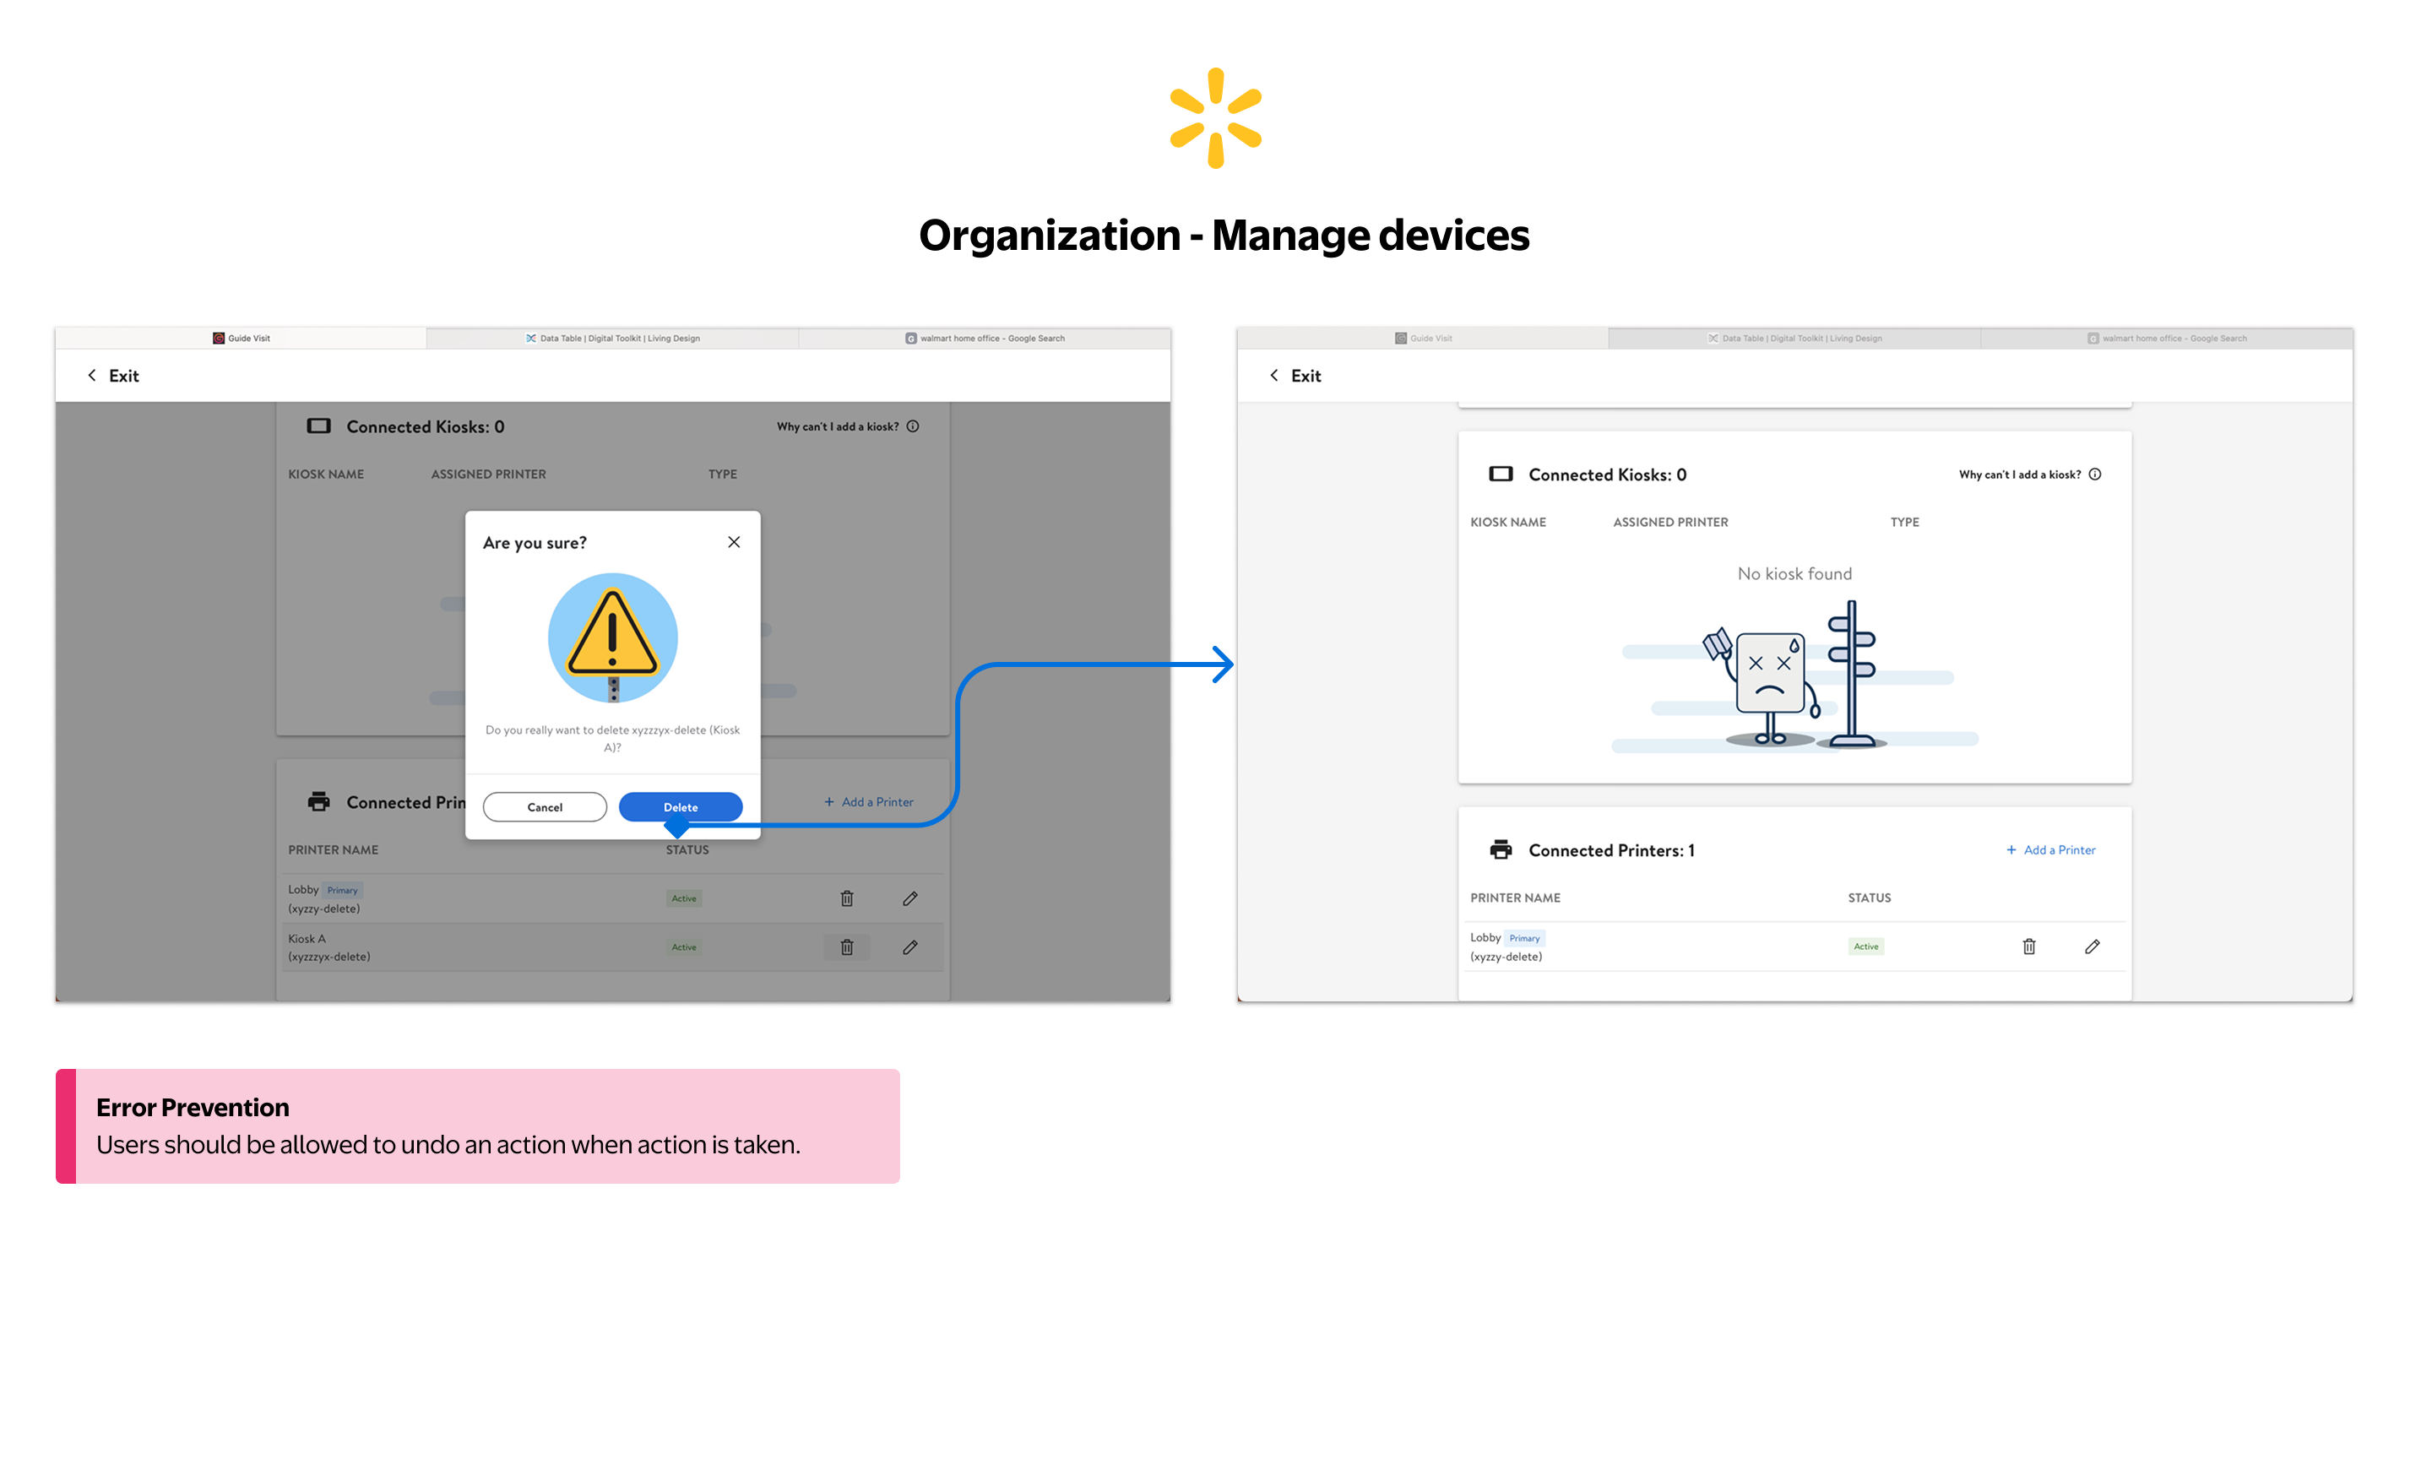
Task: Edit Kiosk A printer via pencil icon
Action: coord(910,946)
